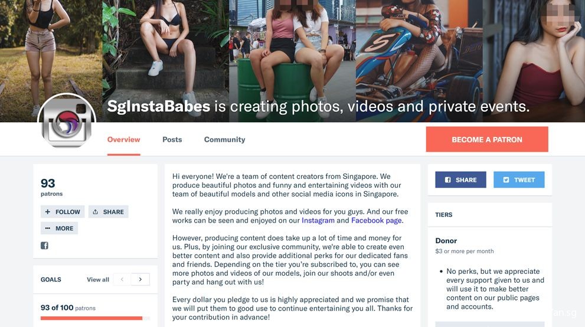The height and width of the screenshot is (327, 585).
Task: Click the BECOME A PATRON button
Action: click(487, 139)
